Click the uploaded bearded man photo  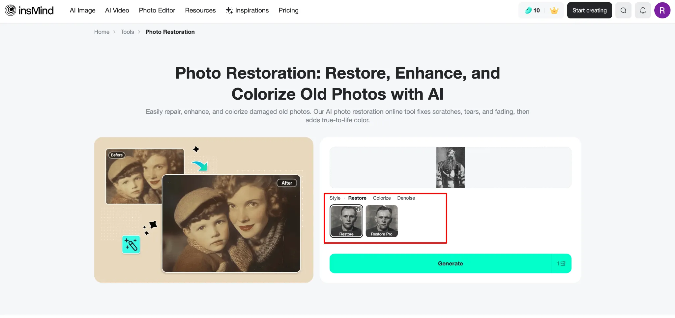pyautogui.click(x=450, y=167)
